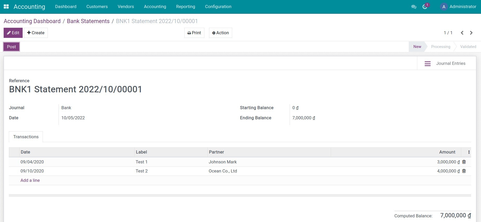Image resolution: width=481 pixels, height=222 pixels.
Task: Open Journal Entries smart button
Action: 446,63
